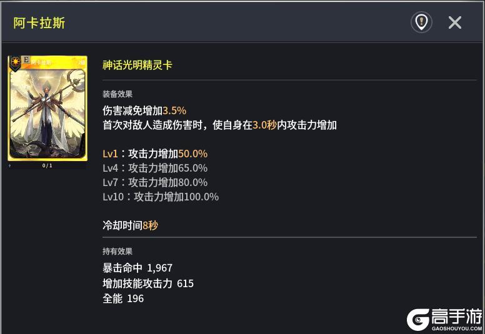The width and height of the screenshot is (485, 334).
Task: Click the 冷却时间8秒 cooldown text
Action: [x=130, y=225]
